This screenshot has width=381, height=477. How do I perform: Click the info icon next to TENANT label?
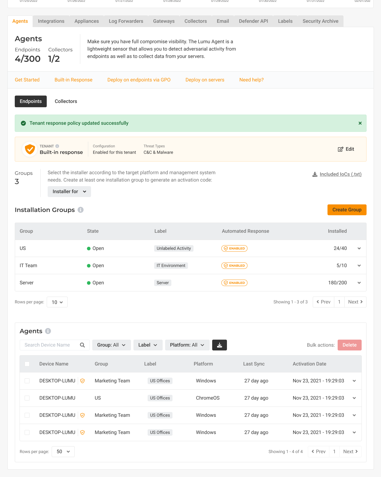tap(57, 146)
